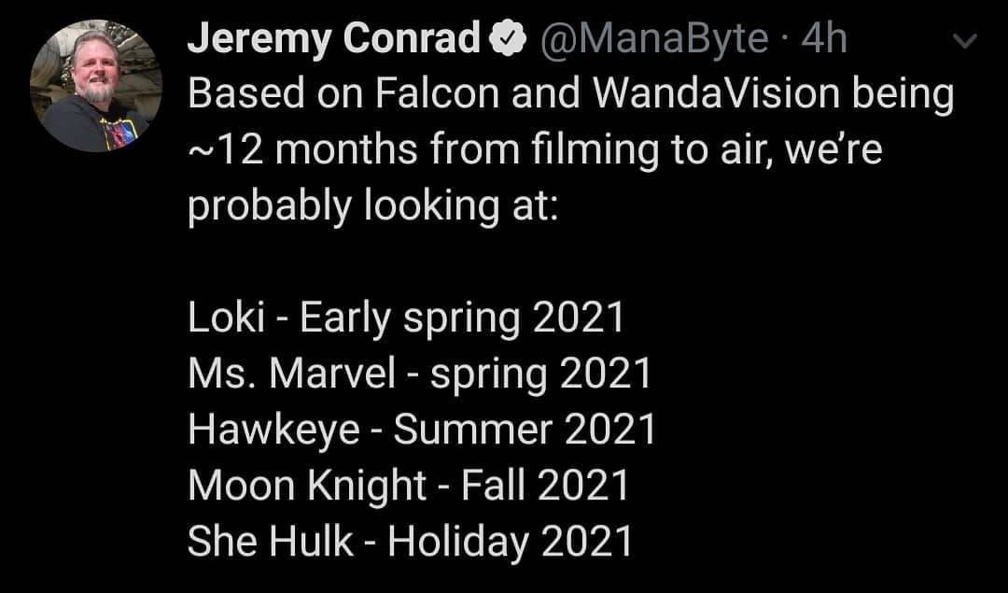The height and width of the screenshot is (593, 1008).
Task: Click the word Falcon in the tweet
Action: (x=437, y=94)
